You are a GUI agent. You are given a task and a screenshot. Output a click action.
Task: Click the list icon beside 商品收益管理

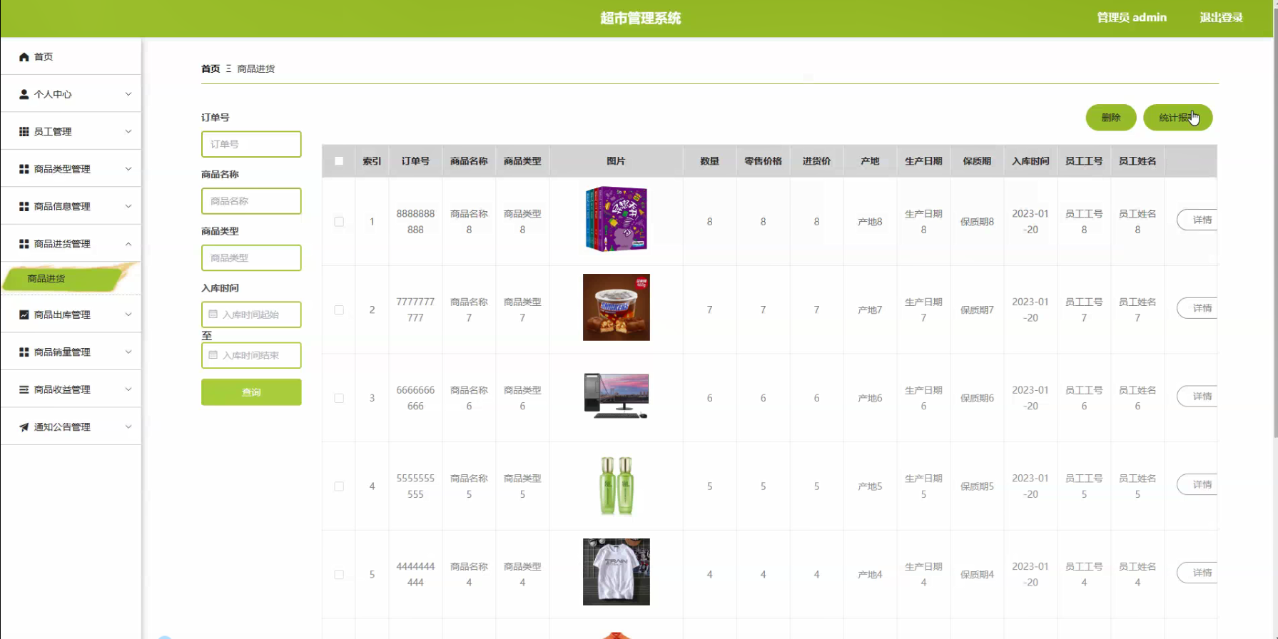pos(24,389)
